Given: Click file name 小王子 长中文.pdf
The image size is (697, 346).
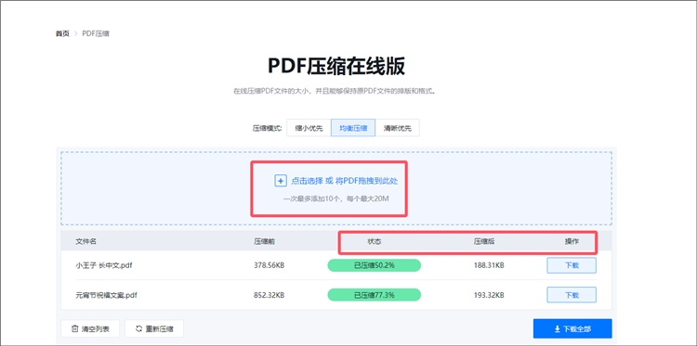Looking at the screenshot, I should pyautogui.click(x=103, y=265).
